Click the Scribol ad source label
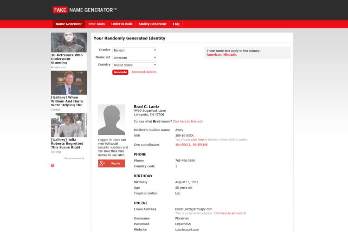This screenshot has width=348, height=232. 56,110
